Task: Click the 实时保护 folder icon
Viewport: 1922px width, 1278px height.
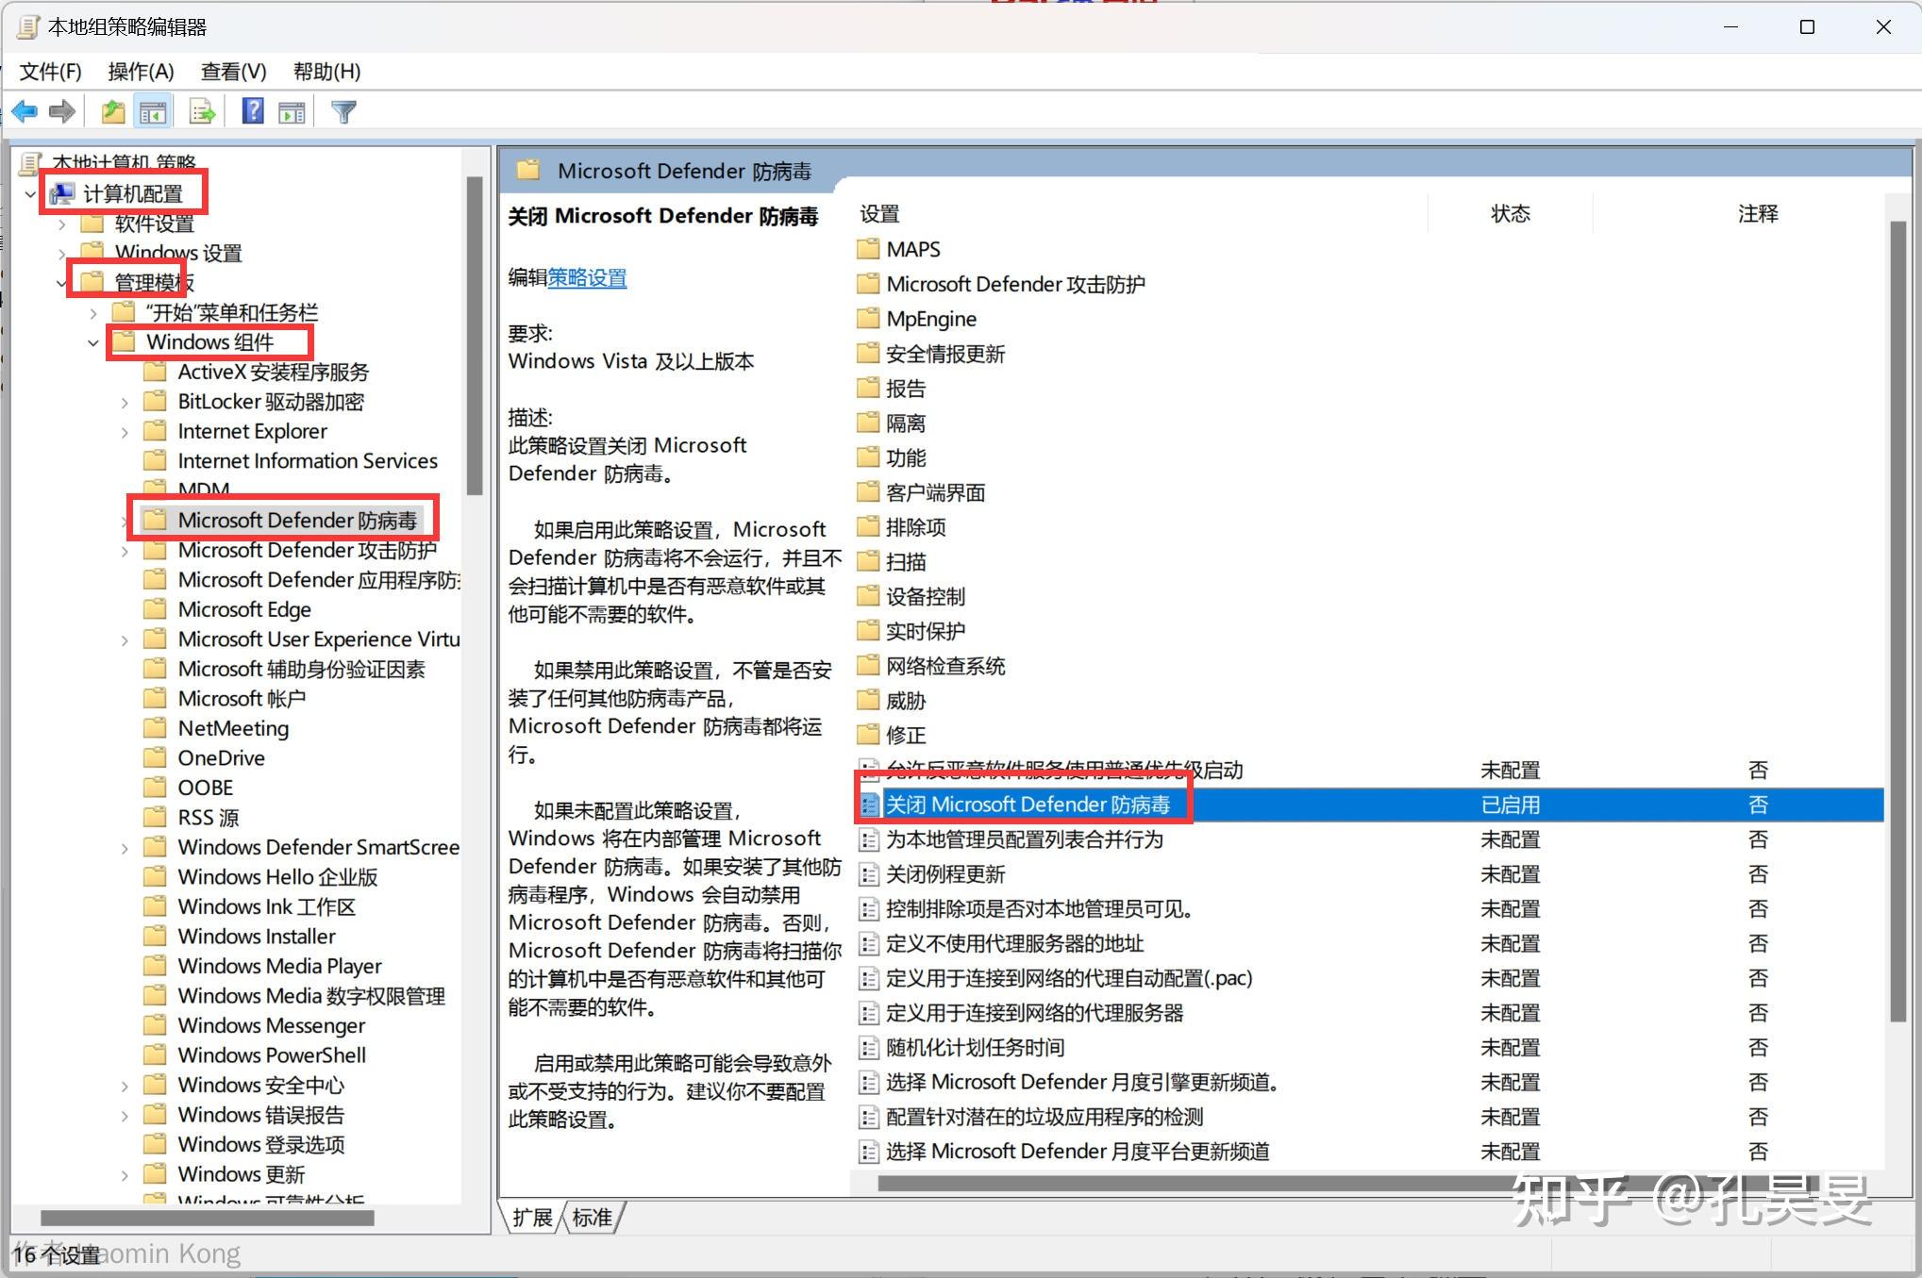Action: (x=868, y=631)
